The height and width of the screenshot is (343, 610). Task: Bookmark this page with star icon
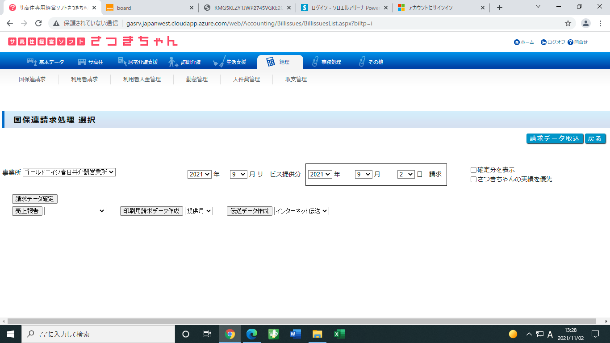pos(568,23)
